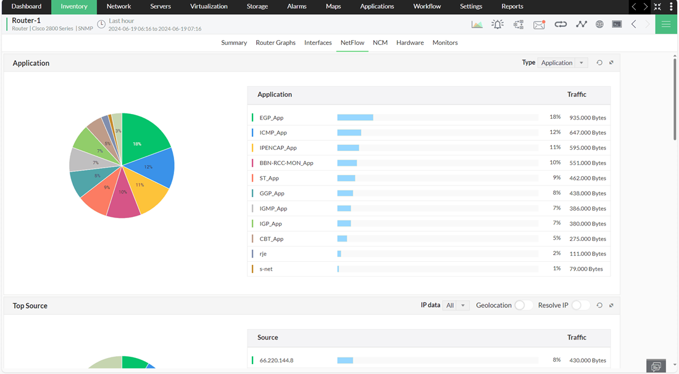The width and height of the screenshot is (679, 374).
Task: Open the Settings menu
Action: pyautogui.click(x=471, y=7)
